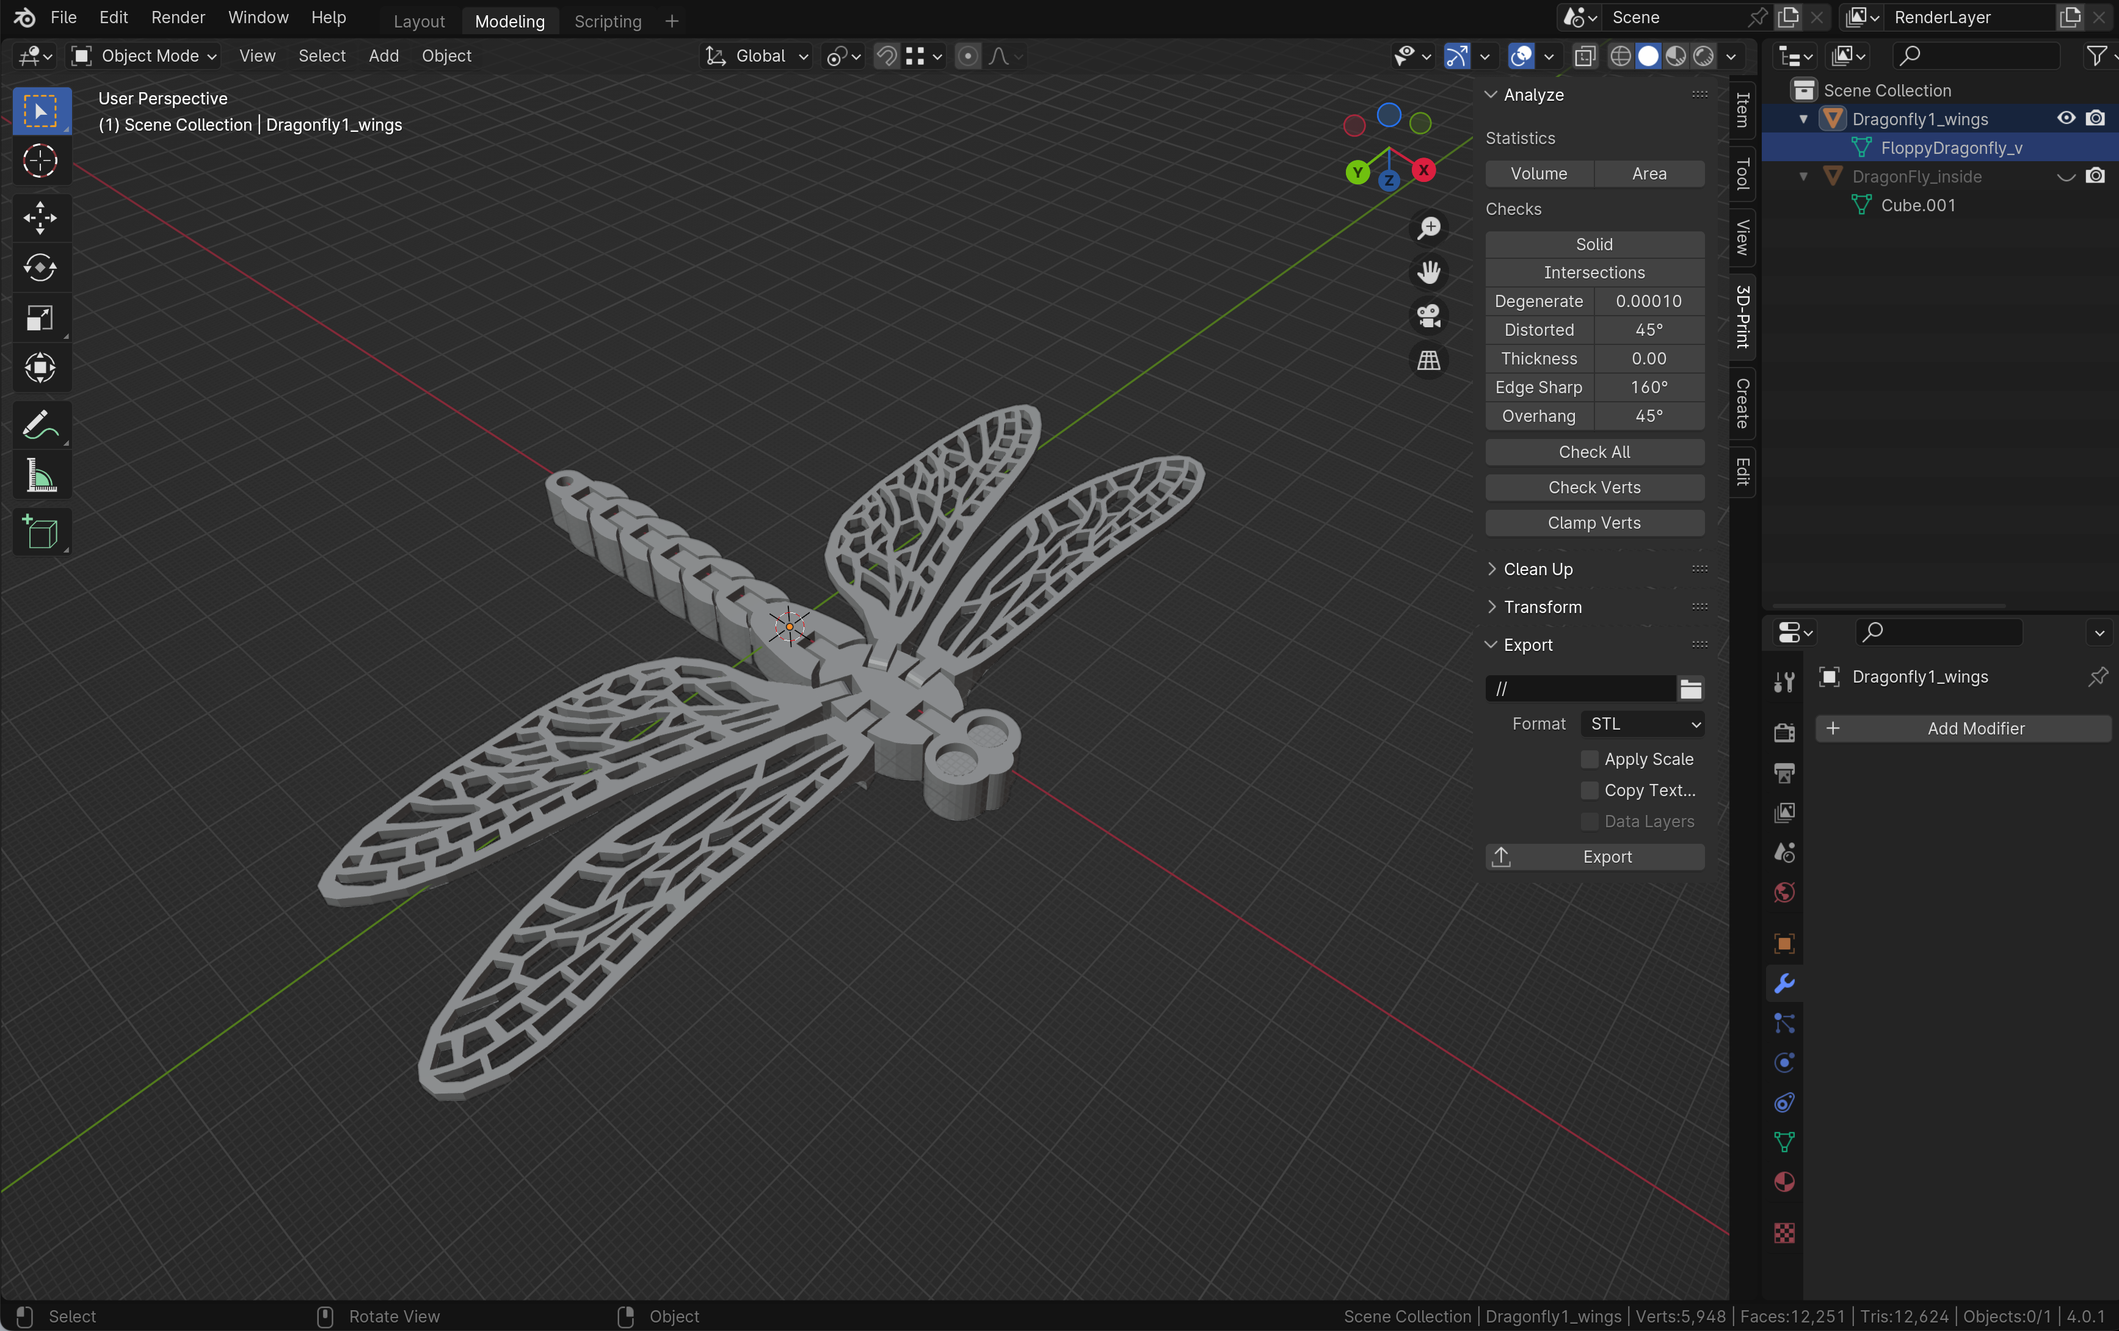Open the Render menu

(178, 18)
